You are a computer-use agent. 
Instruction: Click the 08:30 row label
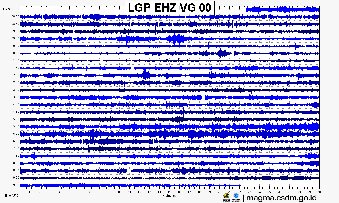(x=15, y=24)
